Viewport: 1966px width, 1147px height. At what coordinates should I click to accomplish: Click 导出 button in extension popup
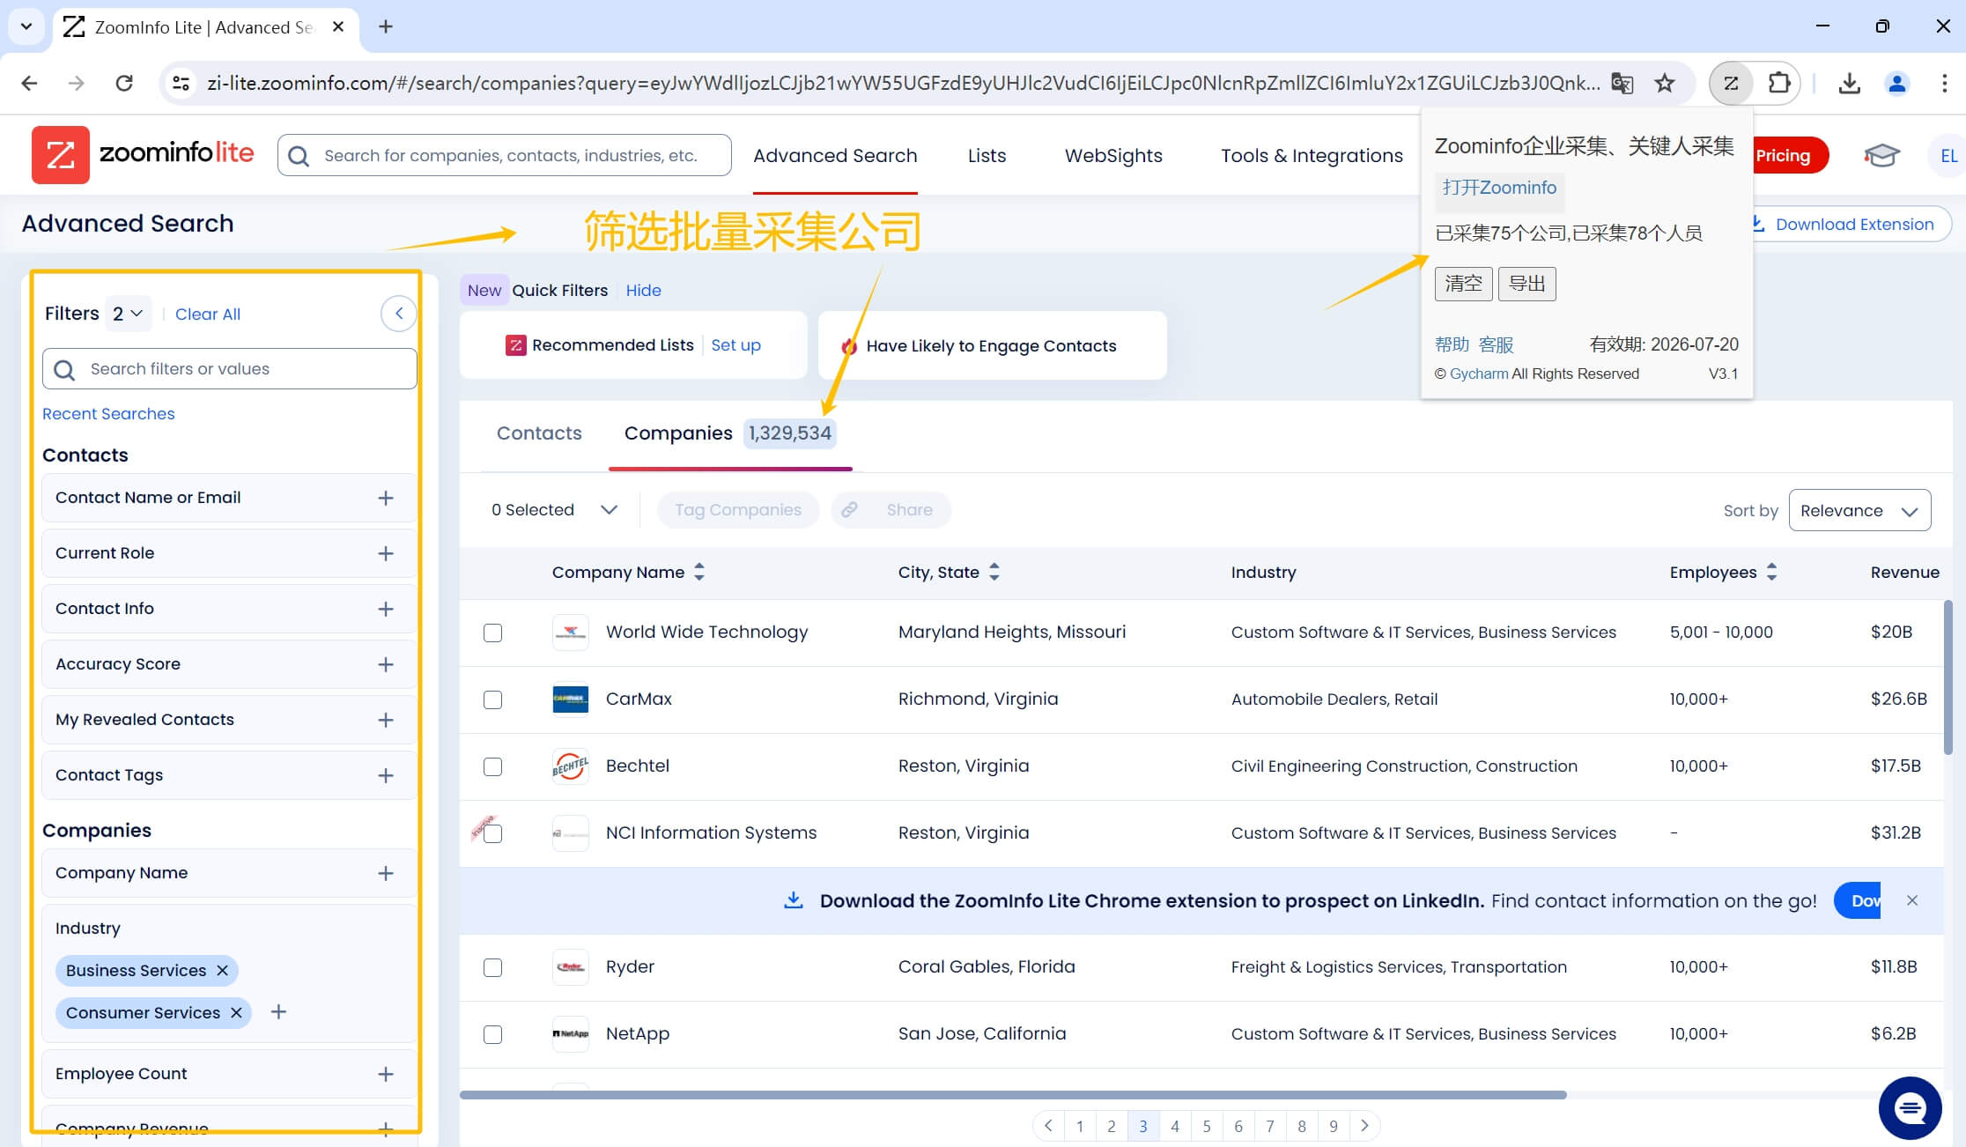(1526, 284)
